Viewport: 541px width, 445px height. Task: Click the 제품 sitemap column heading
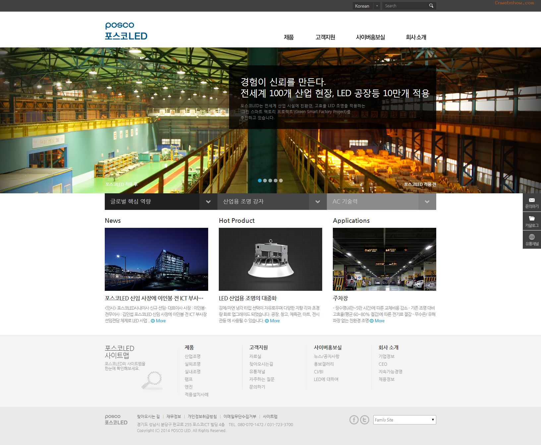tap(189, 348)
